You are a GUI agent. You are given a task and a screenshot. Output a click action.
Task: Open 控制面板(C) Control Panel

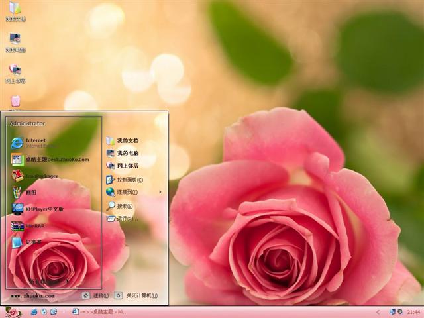125,180
